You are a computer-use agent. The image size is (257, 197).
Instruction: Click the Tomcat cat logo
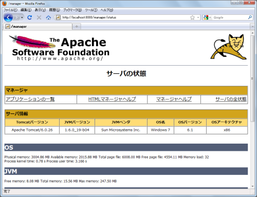pos(228,47)
